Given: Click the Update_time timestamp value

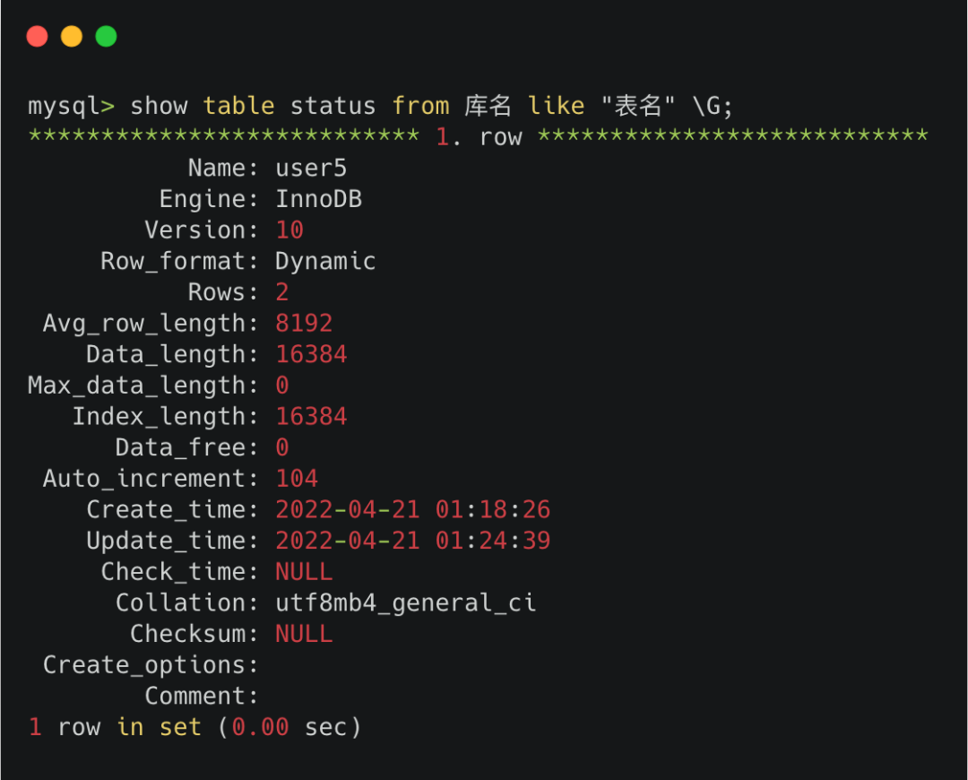Looking at the screenshot, I should [412, 541].
